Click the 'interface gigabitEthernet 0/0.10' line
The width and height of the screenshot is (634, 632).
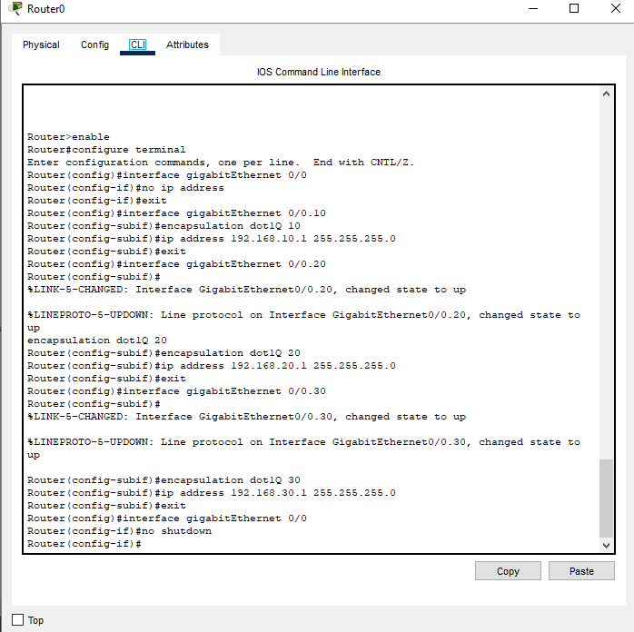point(176,213)
